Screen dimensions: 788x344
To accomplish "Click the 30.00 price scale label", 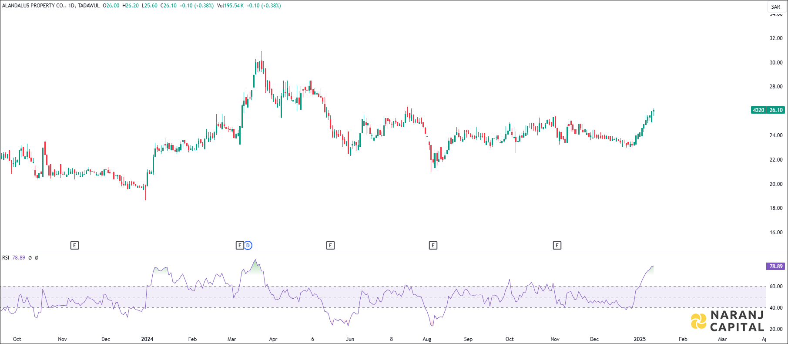I will point(776,63).
